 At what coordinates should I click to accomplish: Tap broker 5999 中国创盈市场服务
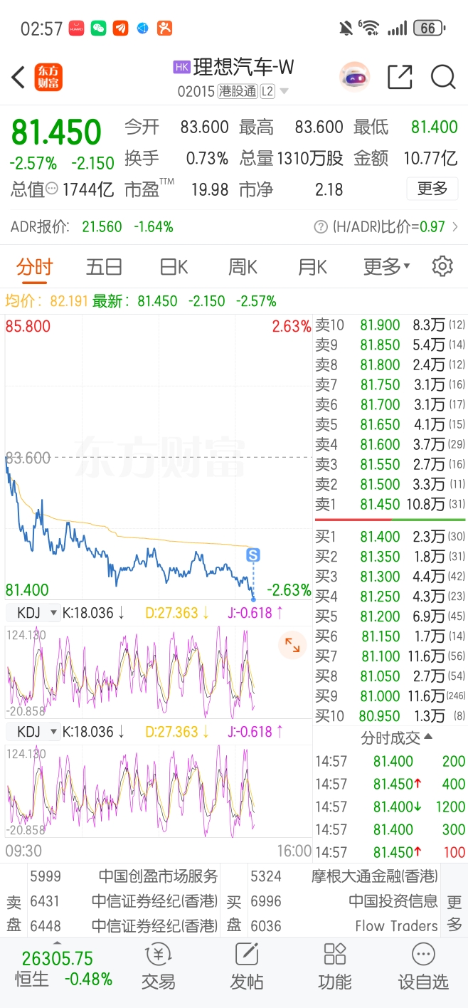tap(124, 876)
